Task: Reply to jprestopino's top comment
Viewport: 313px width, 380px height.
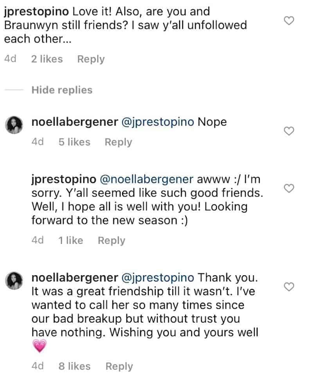Action: pyautogui.click(x=91, y=59)
